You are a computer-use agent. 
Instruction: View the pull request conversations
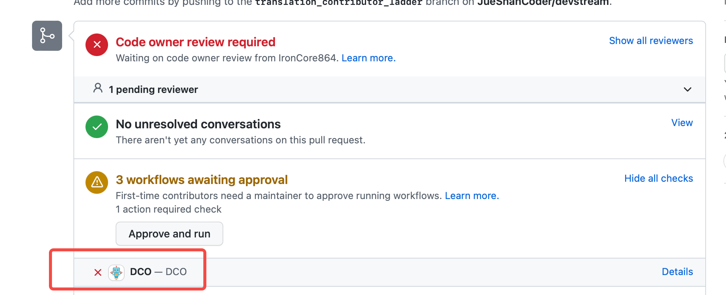pos(682,123)
